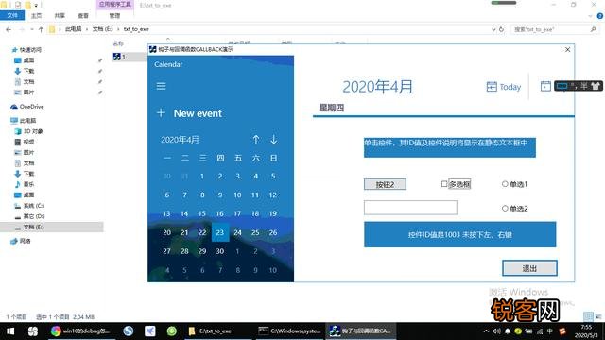The width and height of the screenshot is (605, 340).
Task: Show hidden tray icons with the chevron
Action: pyautogui.click(x=486, y=331)
